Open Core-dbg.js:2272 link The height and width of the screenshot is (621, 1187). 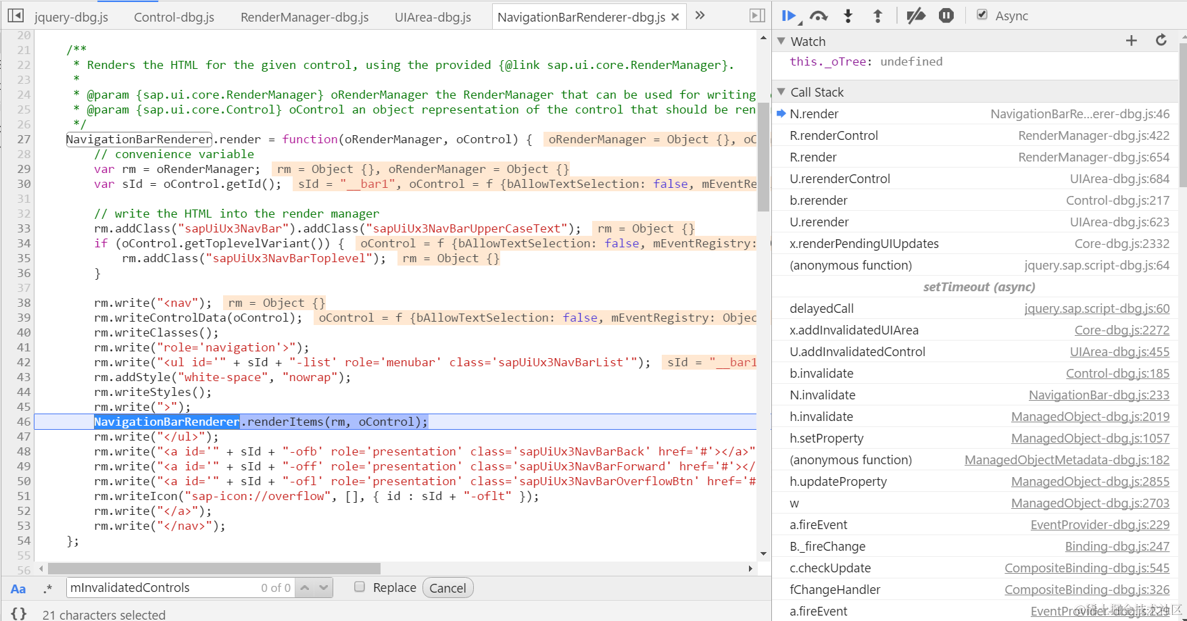point(1122,330)
